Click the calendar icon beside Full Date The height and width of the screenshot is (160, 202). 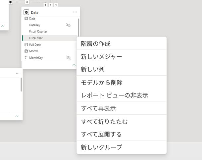(x=26, y=45)
